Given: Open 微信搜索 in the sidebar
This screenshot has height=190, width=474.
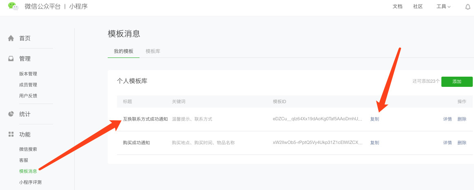Looking at the screenshot, I should pyautogui.click(x=28, y=149).
